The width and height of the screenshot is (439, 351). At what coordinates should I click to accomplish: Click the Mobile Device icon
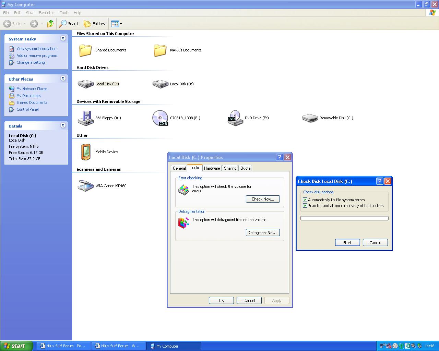pos(85,152)
